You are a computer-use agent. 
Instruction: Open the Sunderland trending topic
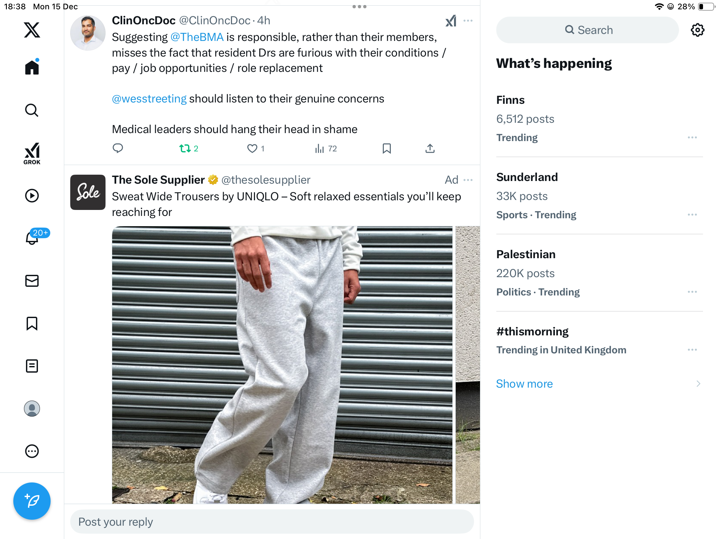coord(527,177)
